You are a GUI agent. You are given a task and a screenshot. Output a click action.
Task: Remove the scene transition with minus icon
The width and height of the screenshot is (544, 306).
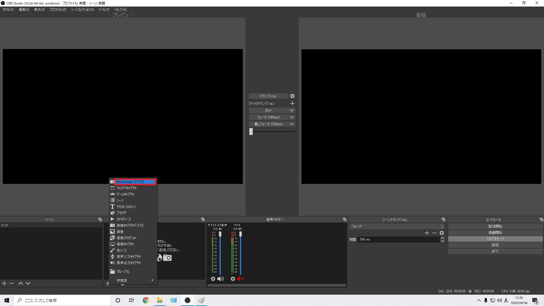434,233
